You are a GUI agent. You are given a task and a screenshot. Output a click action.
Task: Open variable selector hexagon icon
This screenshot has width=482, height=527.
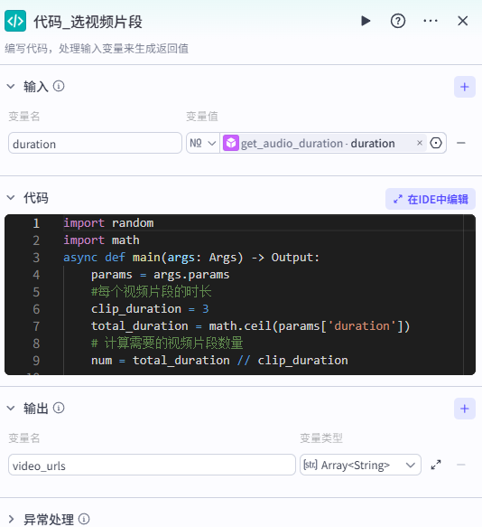pyautogui.click(x=436, y=143)
